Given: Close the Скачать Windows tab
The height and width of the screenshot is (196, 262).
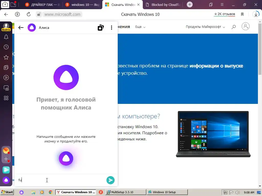Looking at the screenshot, I should (138, 5).
